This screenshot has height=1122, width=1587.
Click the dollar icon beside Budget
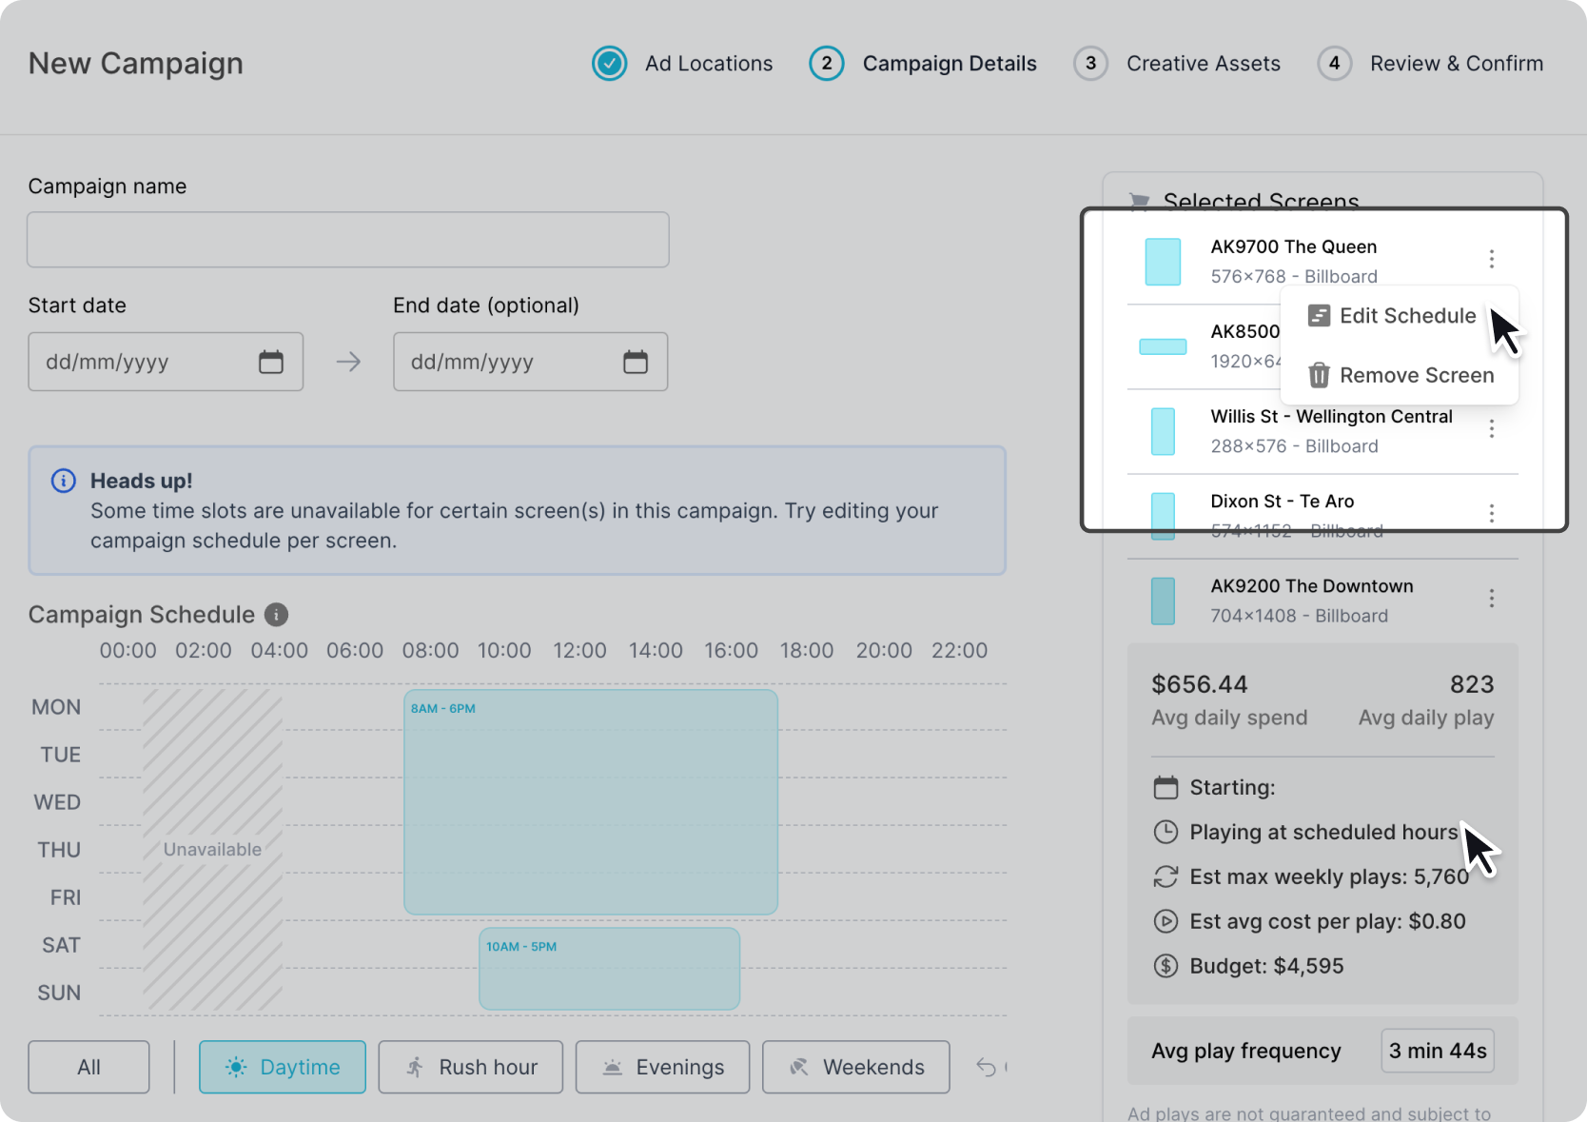[x=1166, y=966]
